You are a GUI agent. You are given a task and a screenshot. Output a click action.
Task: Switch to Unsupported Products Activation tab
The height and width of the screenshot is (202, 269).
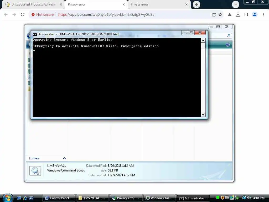[33, 4]
